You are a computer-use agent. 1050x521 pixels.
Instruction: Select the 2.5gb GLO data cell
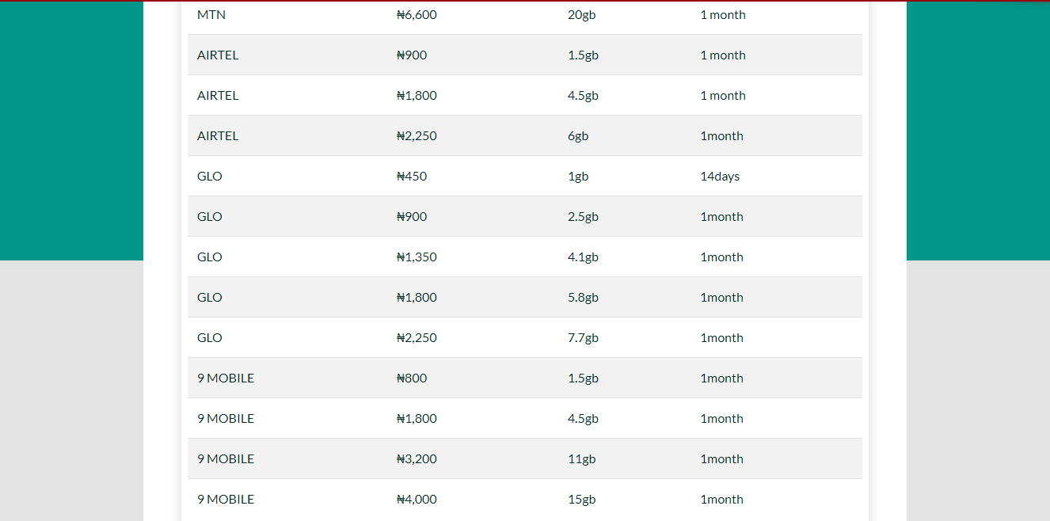[x=583, y=217]
